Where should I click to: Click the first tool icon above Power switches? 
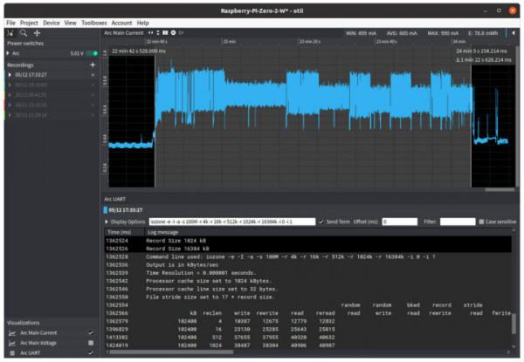pyautogui.click(x=10, y=31)
